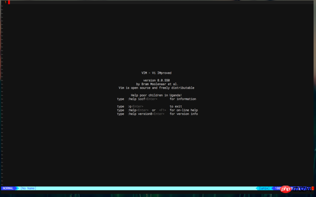This screenshot has height=197, width=316.
Task: Click the ':q<Enter>' command text
Action: [135, 106]
